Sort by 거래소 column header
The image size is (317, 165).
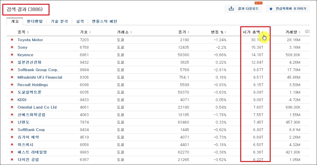(x=124, y=32)
